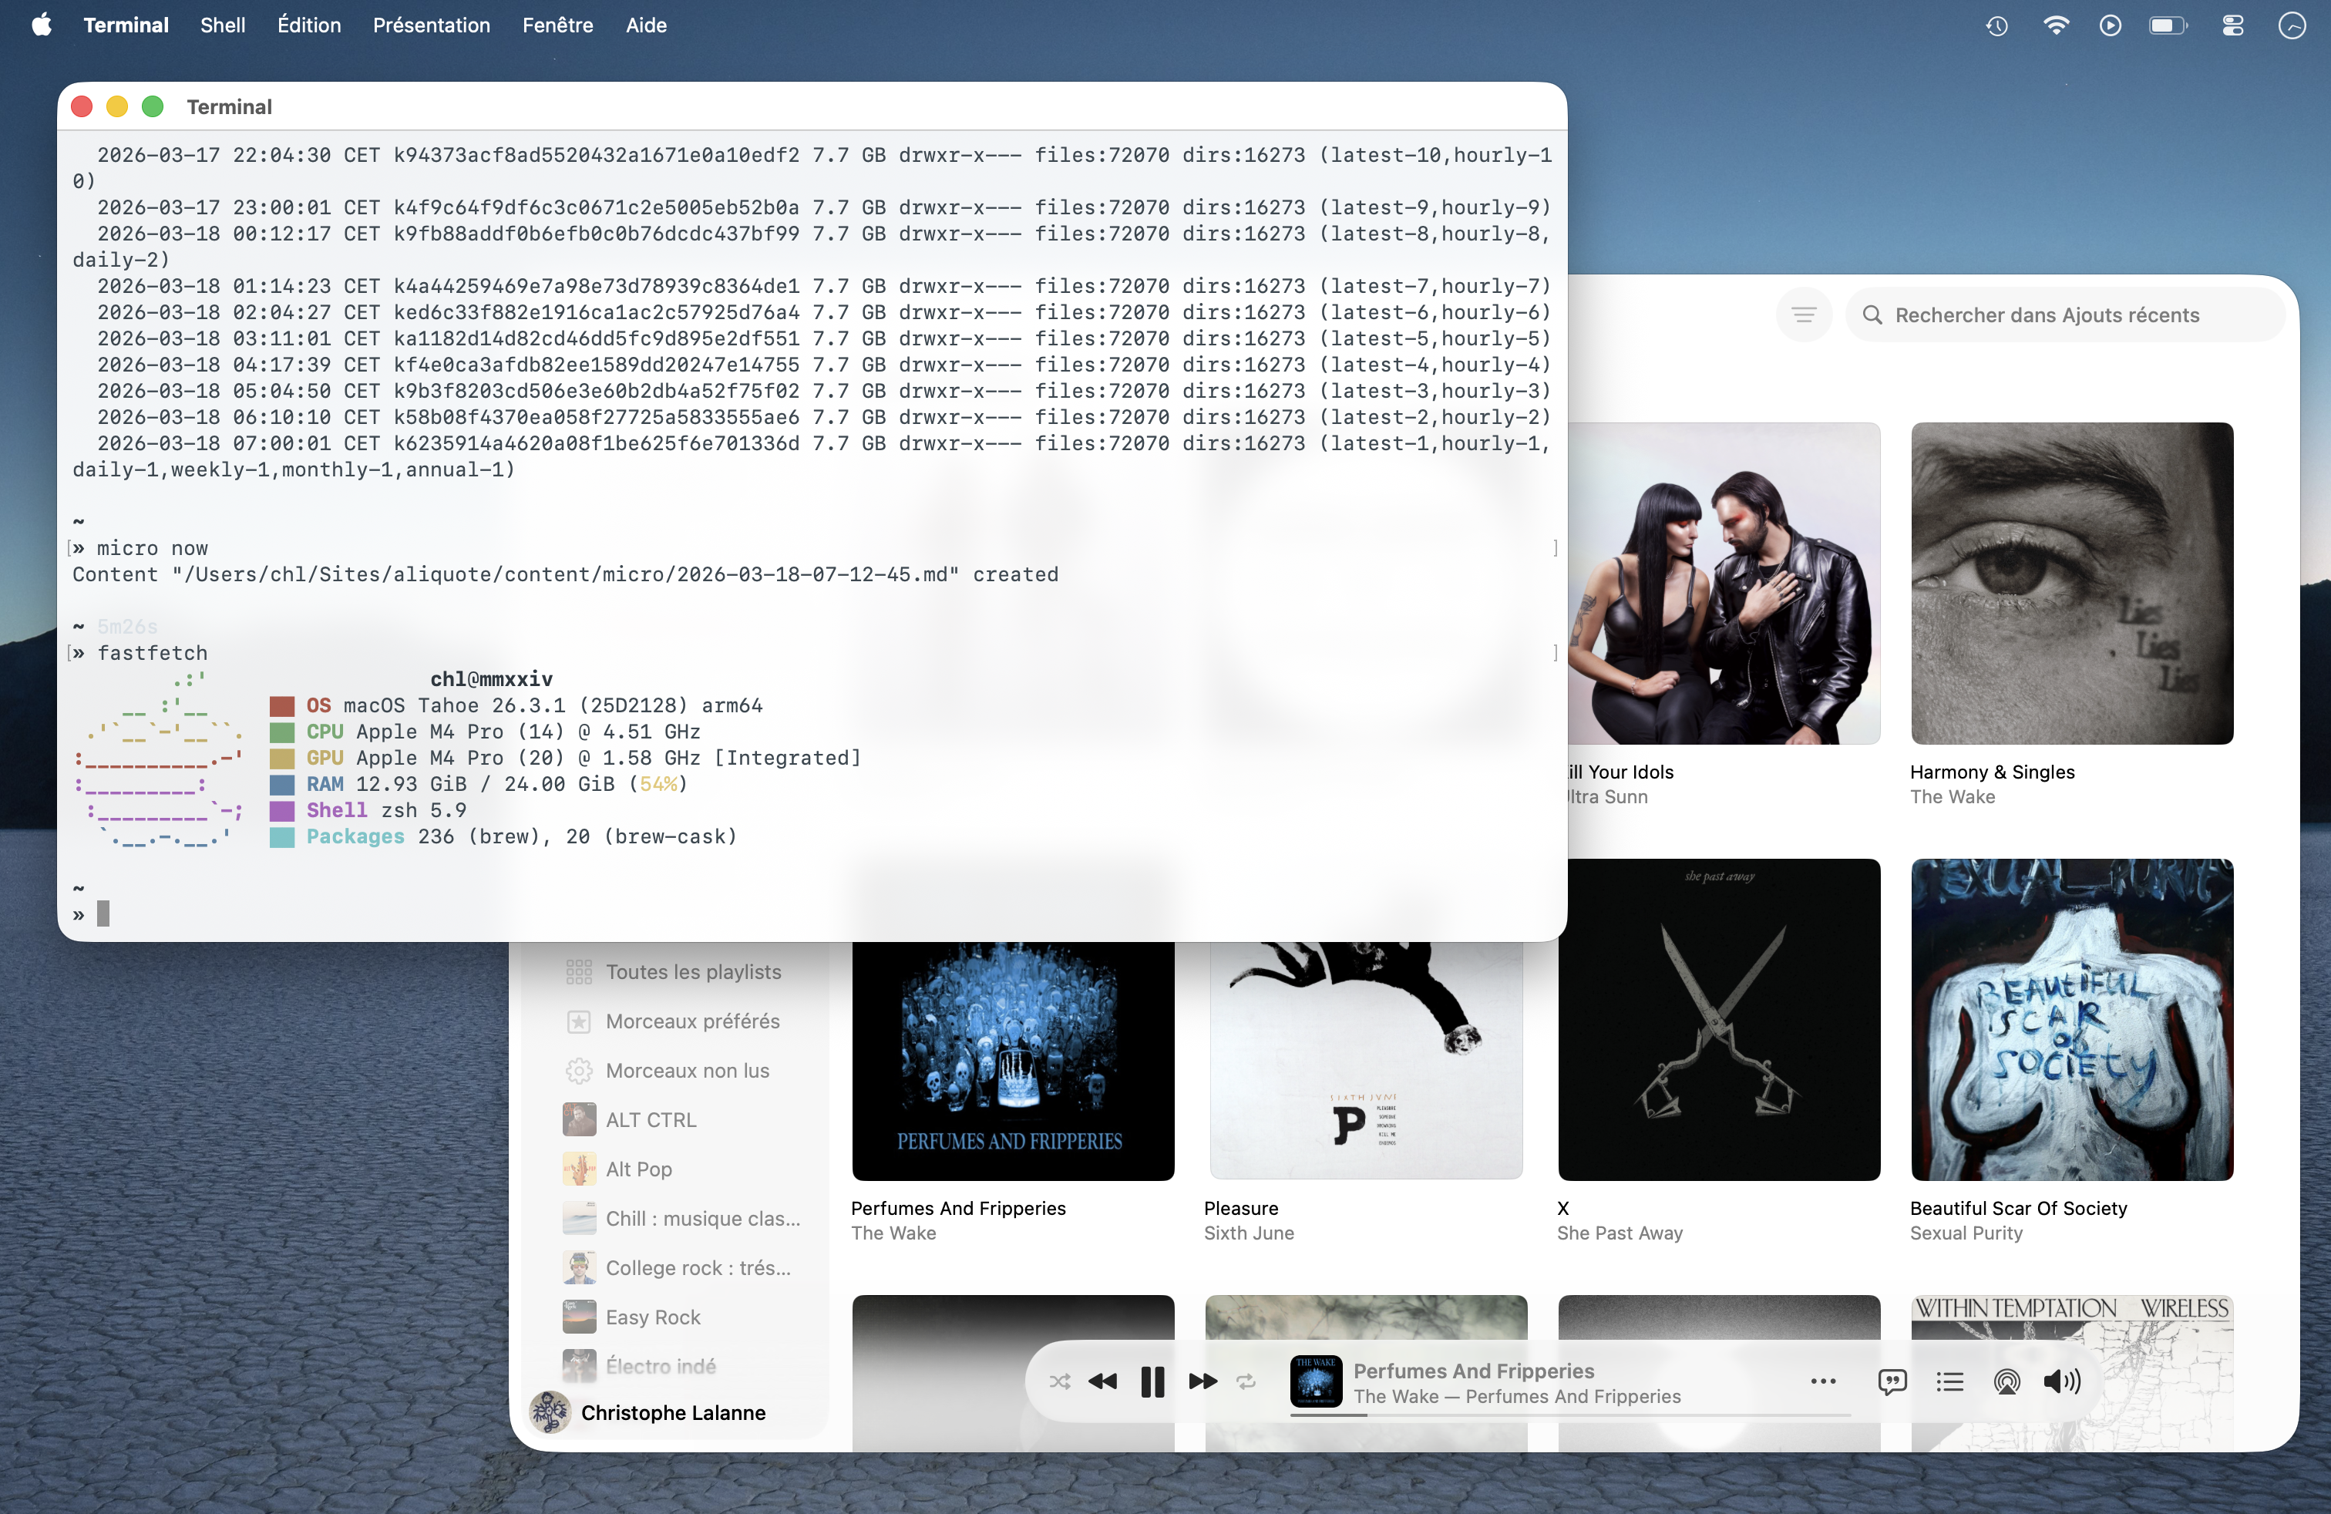Show the Up Next queue list
2331x1514 pixels.
click(1949, 1381)
